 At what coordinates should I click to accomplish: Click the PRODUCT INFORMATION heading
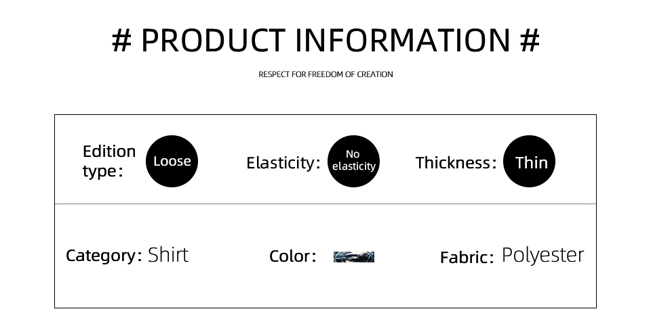pyautogui.click(x=325, y=41)
